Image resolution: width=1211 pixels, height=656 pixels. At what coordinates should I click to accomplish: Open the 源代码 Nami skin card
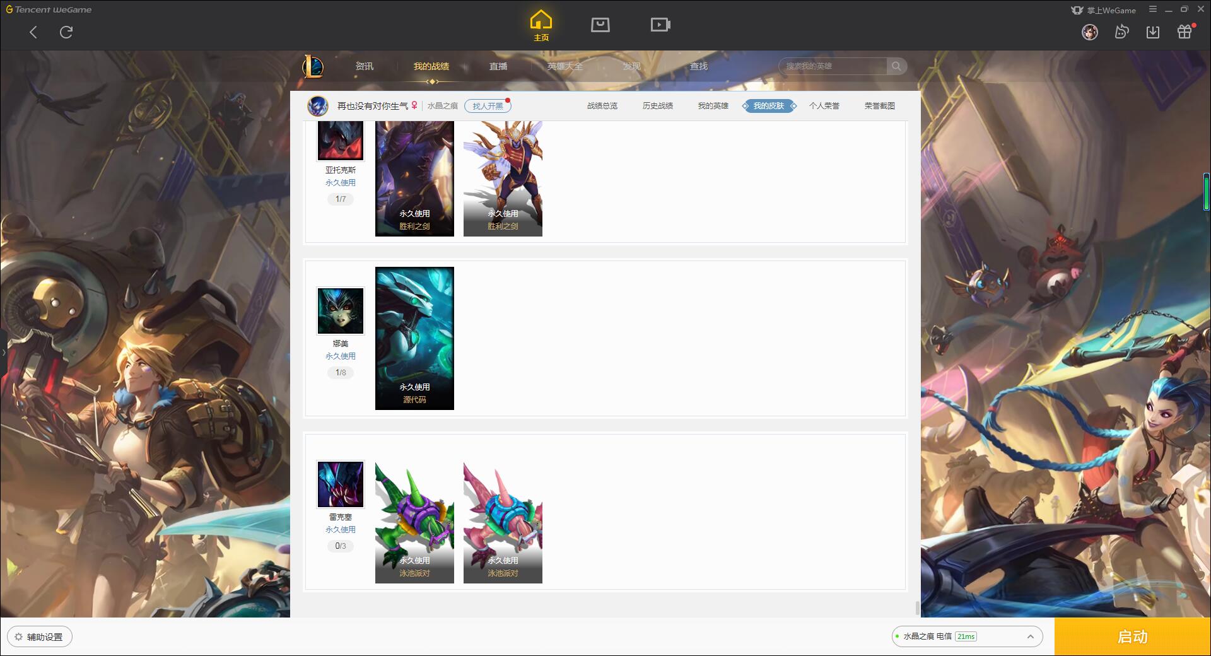click(414, 338)
